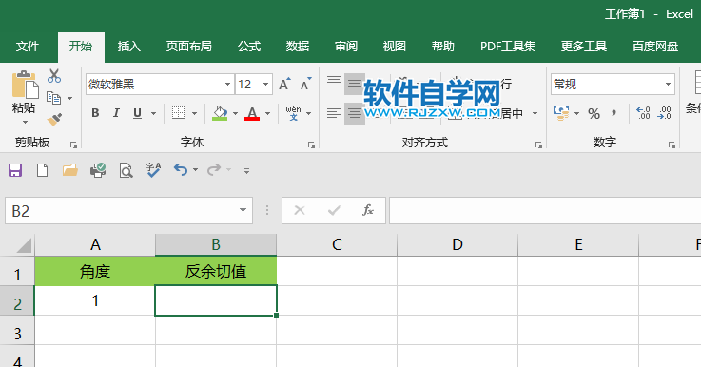This screenshot has width=701, height=367.
Task: Open merge and center dropdown arrow
Action: coord(535,113)
